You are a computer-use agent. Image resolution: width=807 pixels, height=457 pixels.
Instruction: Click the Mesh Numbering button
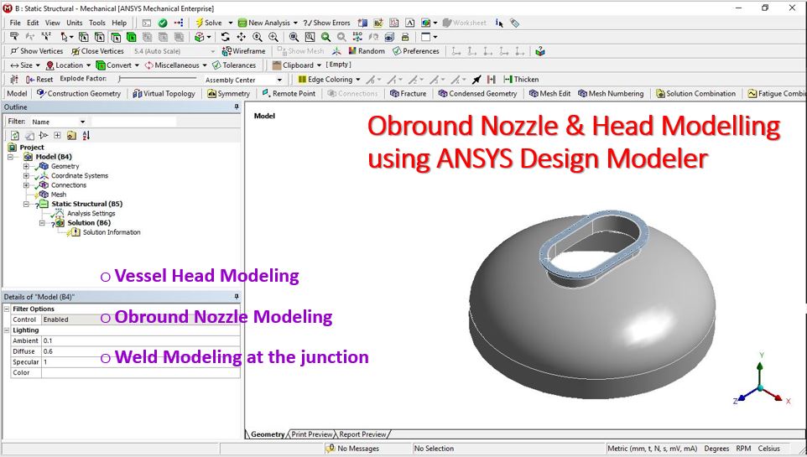611,93
